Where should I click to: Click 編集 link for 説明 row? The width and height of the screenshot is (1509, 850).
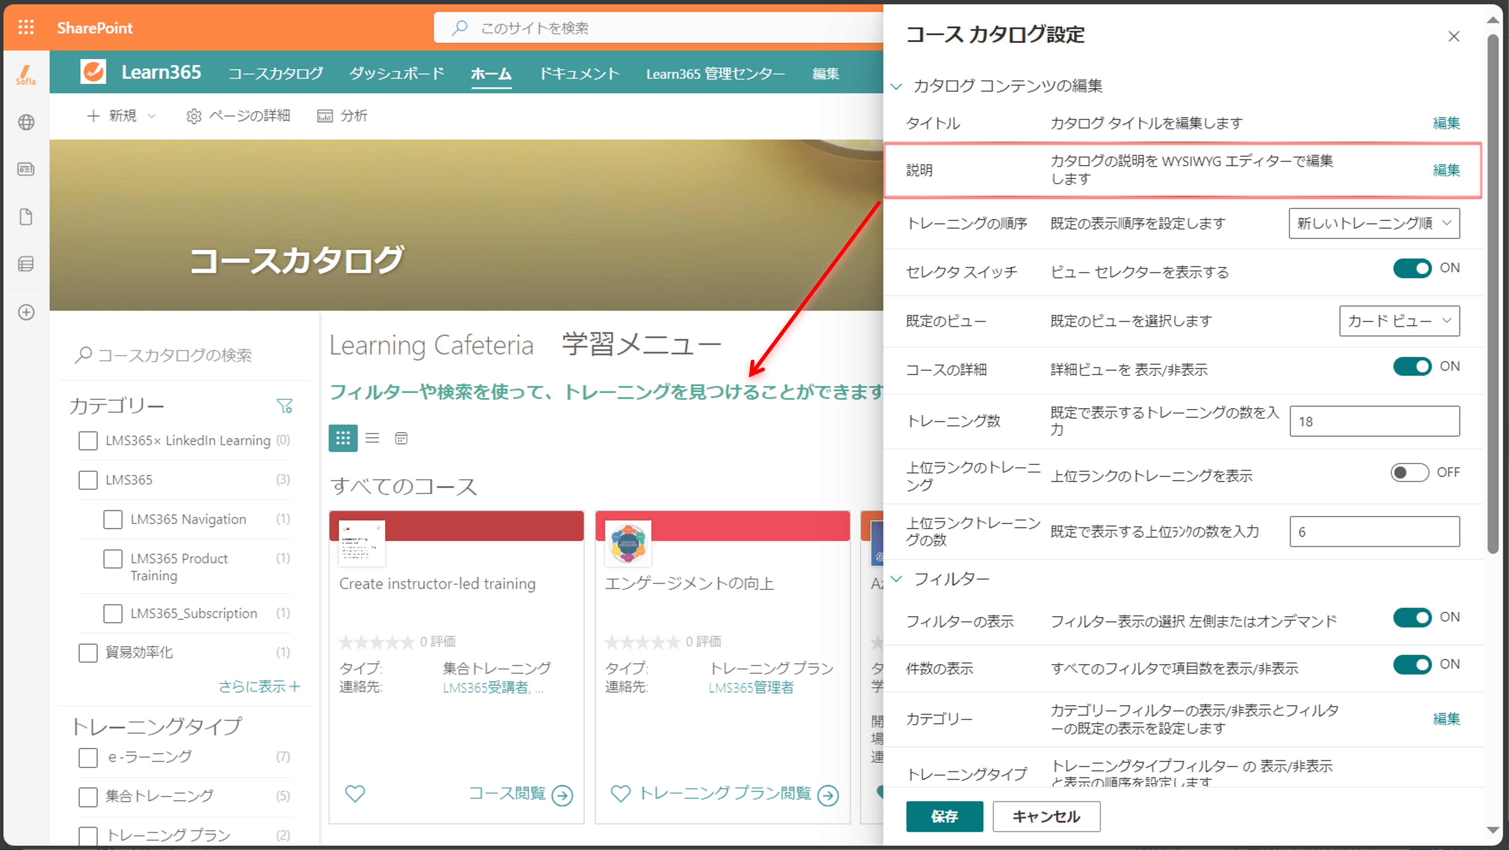(1446, 170)
